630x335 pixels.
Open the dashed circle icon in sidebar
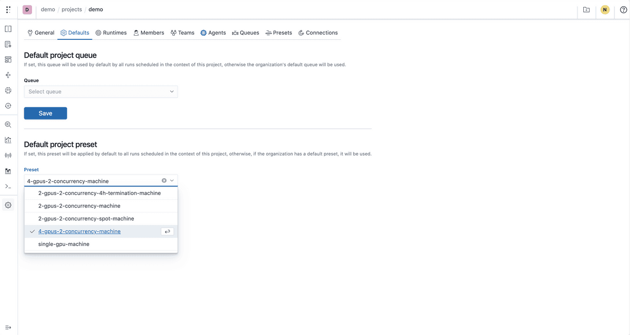coord(8,90)
